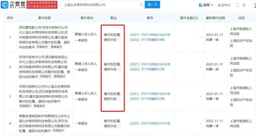Click the info icon beside row 2 案由
Screen dimensions: 256x136
click(x=120, y=69)
